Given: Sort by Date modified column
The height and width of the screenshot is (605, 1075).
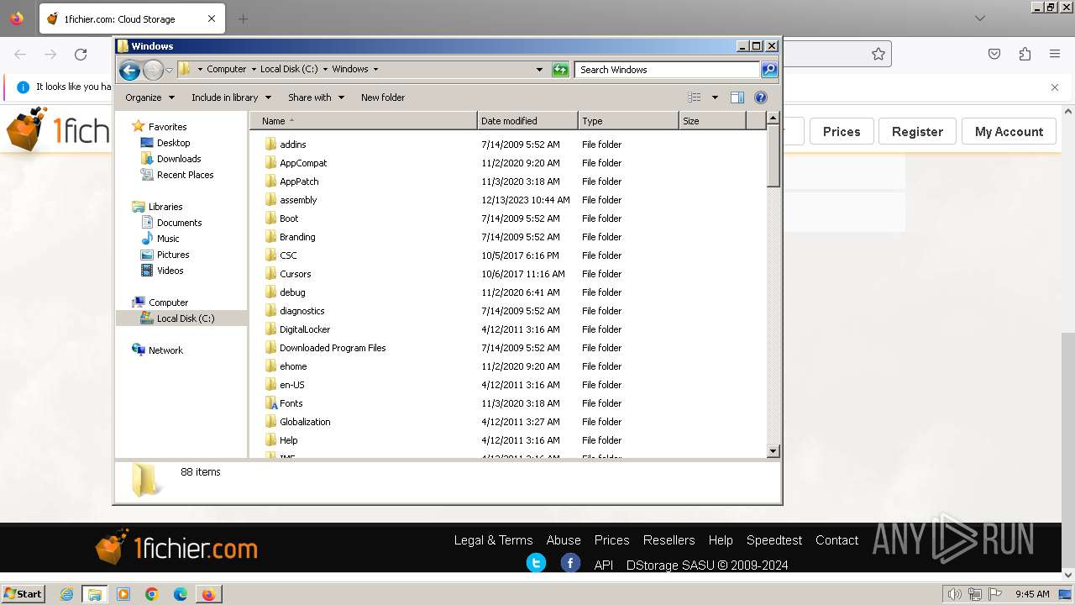Looking at the screenshot, I should pyautogui.click(x=527, y=121).
